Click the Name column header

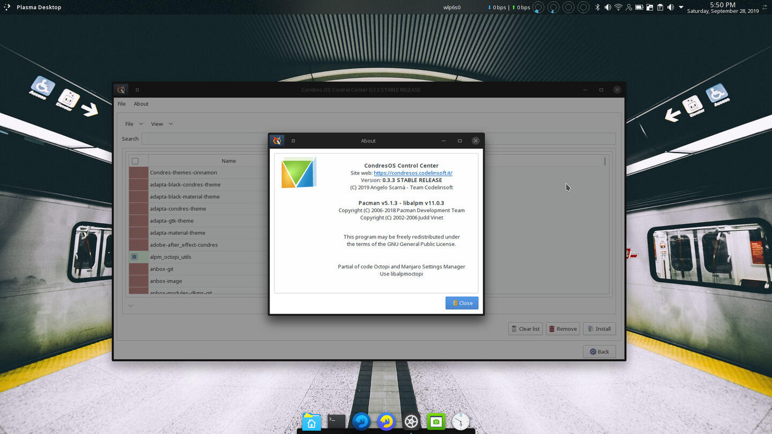click(x=229, y=161)
